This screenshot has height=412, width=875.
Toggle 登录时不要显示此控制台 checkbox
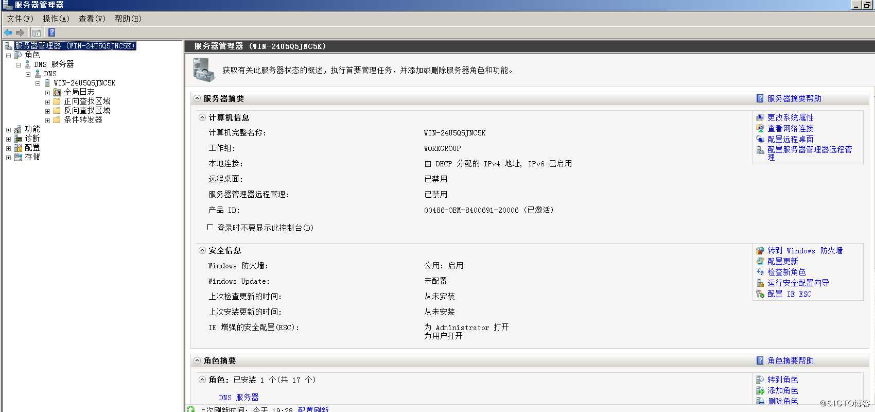(x=210, y=227)
